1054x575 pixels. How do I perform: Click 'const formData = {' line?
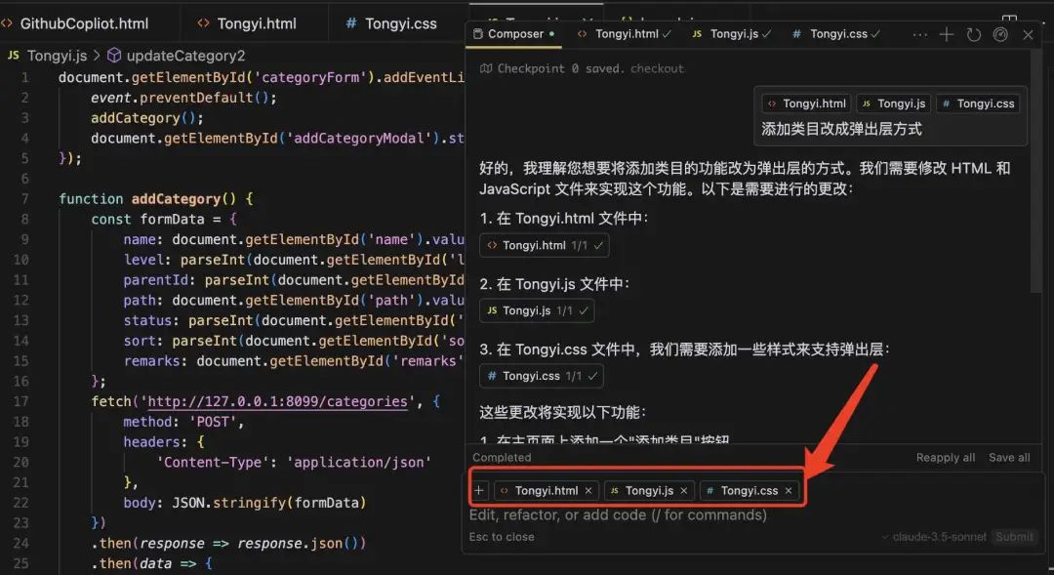point(164,220)
